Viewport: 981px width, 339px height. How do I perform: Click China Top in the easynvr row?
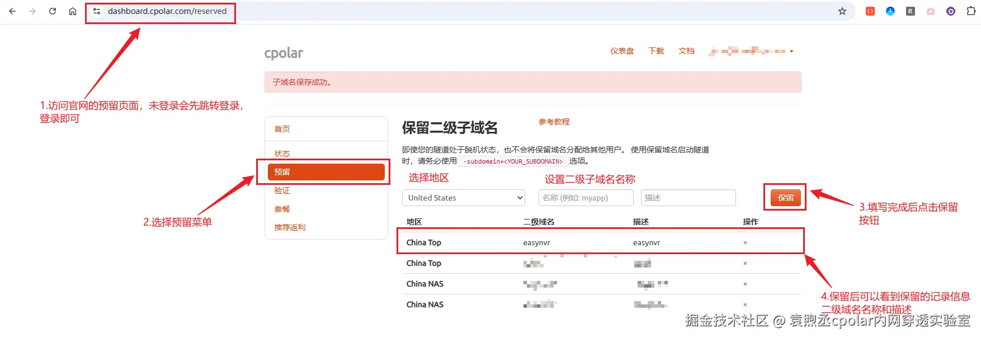point(424,243)
